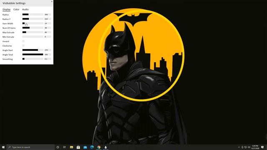267x150 pixels.
Task: Select the Display tab
Action: pyautogui.click(x=7, y=10)
